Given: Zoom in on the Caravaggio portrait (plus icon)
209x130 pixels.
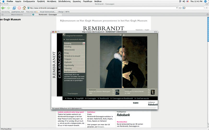Looking at the screenshot, I should [x=149, y=92].
